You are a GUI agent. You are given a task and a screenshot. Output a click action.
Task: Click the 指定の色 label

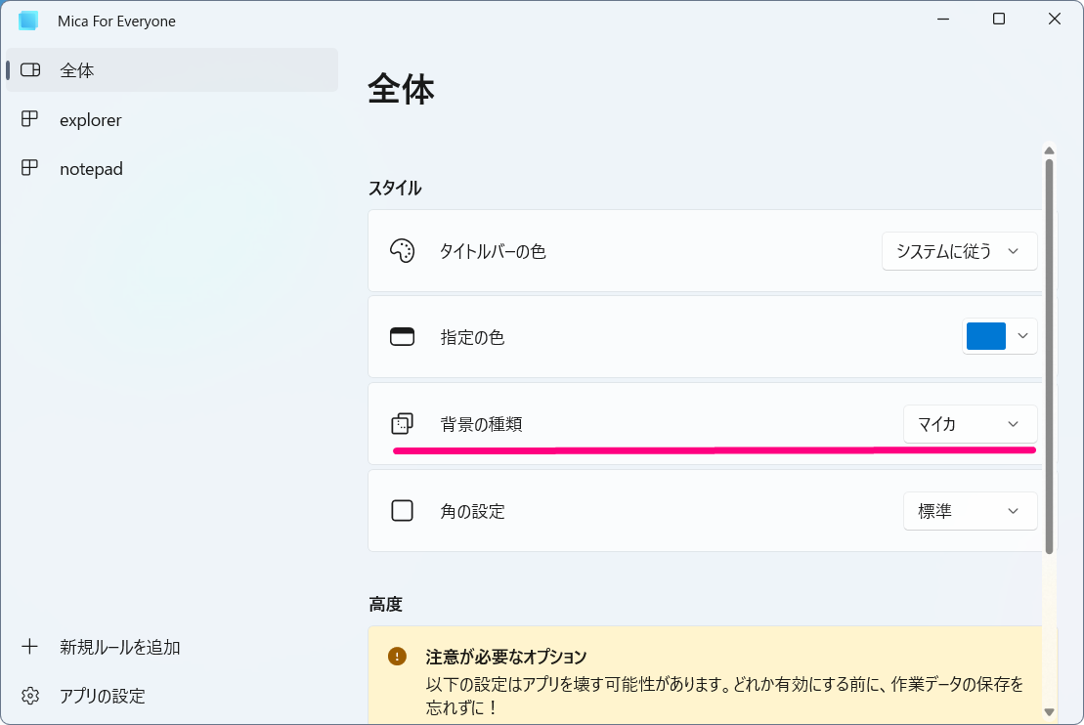473,337
